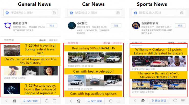
Task: Tap the camera icon in Car News search bar
Action: point(118,13)
